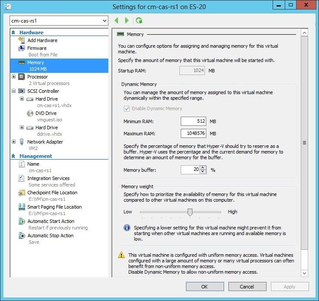Click the blue information icon
The image size is (319, 301).
click(x=127, y=228)
